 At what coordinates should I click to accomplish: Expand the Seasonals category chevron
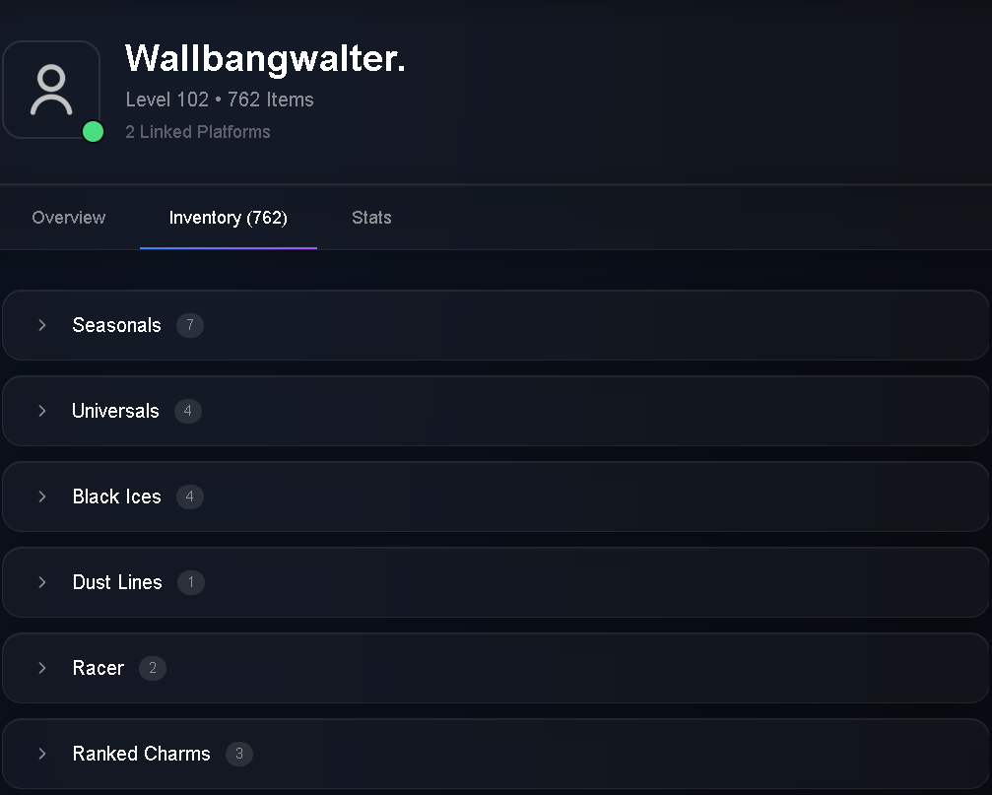[41, 325]
